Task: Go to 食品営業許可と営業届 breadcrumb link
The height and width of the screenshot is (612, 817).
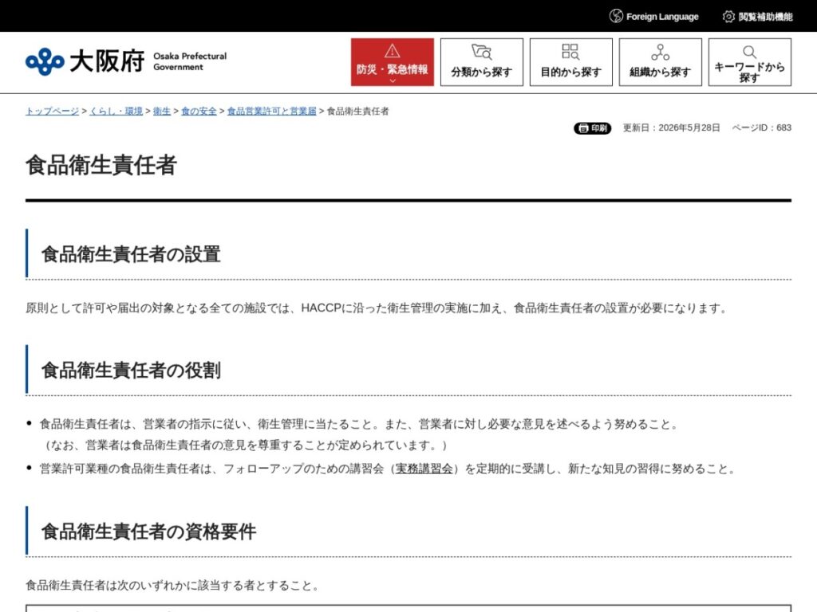Action: [x=271, y=111]
